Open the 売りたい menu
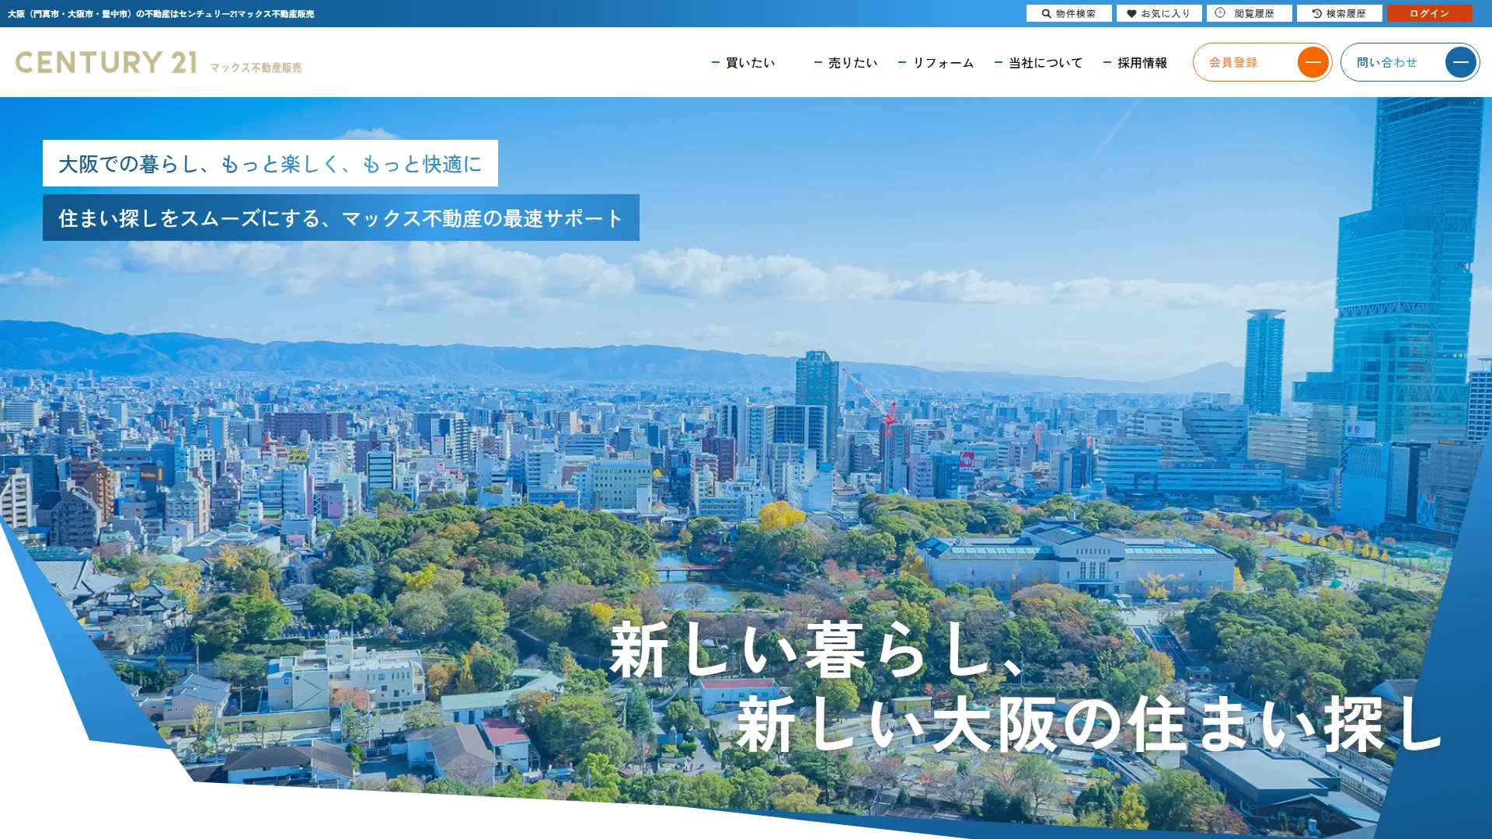Viewport: 1492px width, 839px height. click(846, 63)
